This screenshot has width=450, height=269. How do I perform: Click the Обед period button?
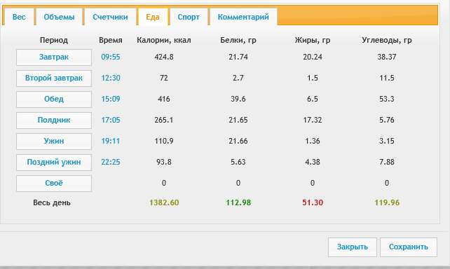coord(54,99)
